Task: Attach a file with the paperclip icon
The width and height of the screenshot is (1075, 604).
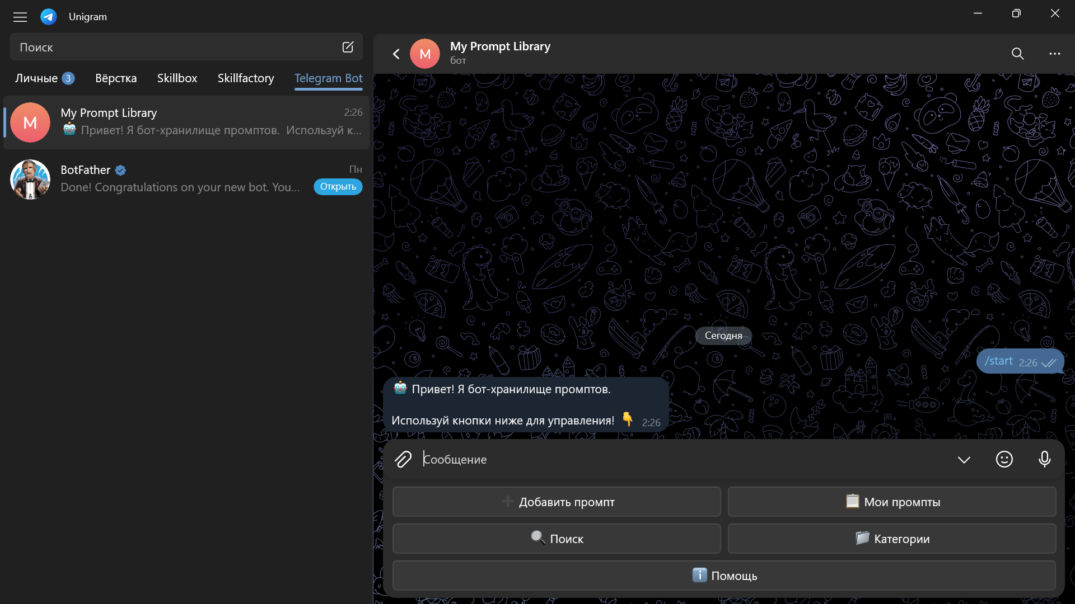Action: pos(403,459)
